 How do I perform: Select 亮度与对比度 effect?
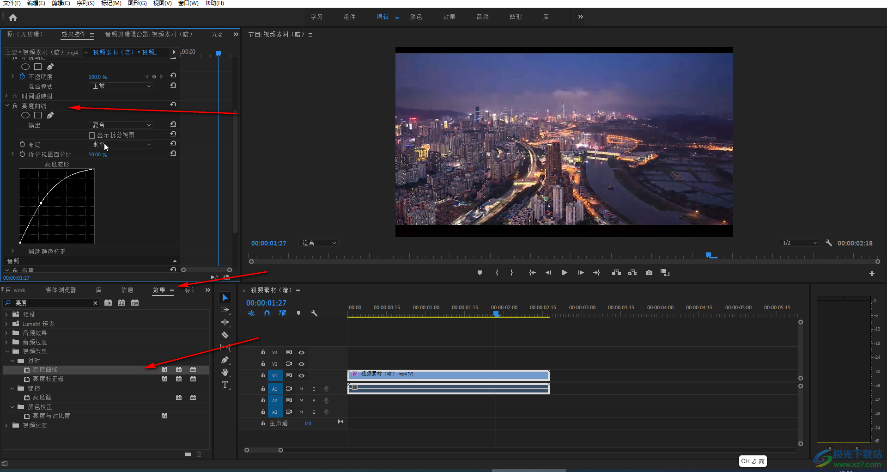pos(51,416)
